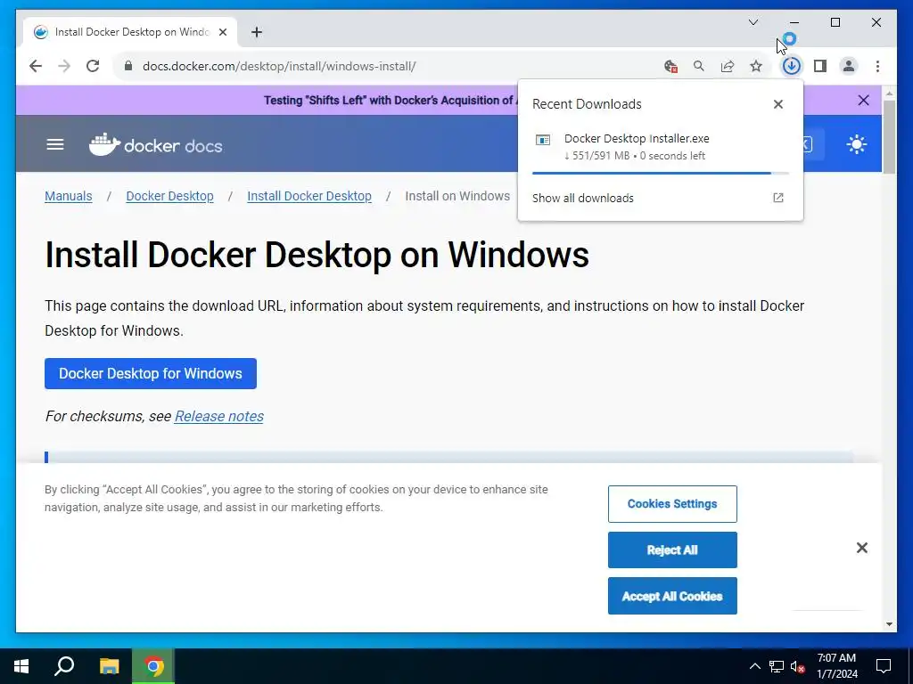Click the scrollbar down arrow
913x684 pixels.
[889, 624]
